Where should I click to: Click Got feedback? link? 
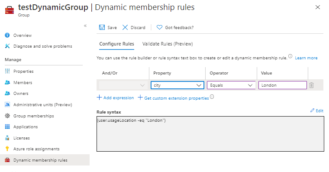pos(179,28)
